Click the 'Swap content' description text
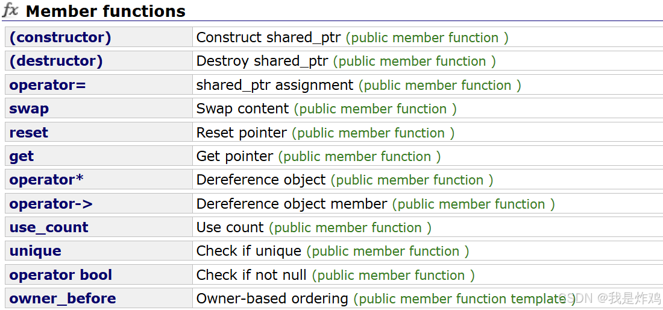The image size is (663, 310). click(x=242, y=109)
